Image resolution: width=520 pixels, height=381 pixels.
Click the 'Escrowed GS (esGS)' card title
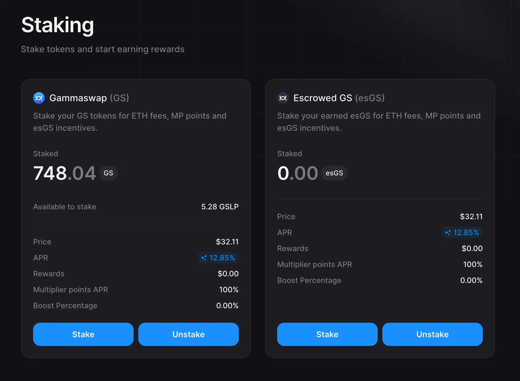click(339, 98)
